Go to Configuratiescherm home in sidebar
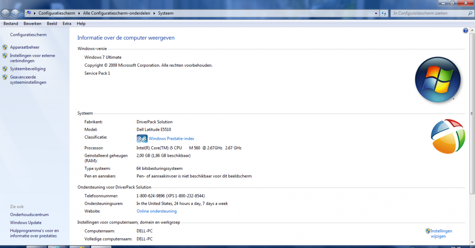The width and height of the screenshot is (475, 248). click(28, 35)
